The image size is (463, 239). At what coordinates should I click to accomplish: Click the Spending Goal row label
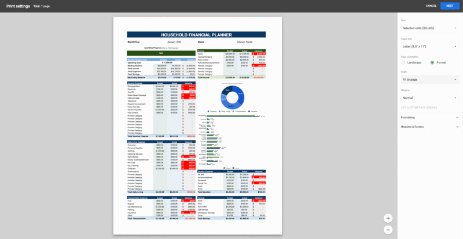pyautogui.click(x=134, y=62)
